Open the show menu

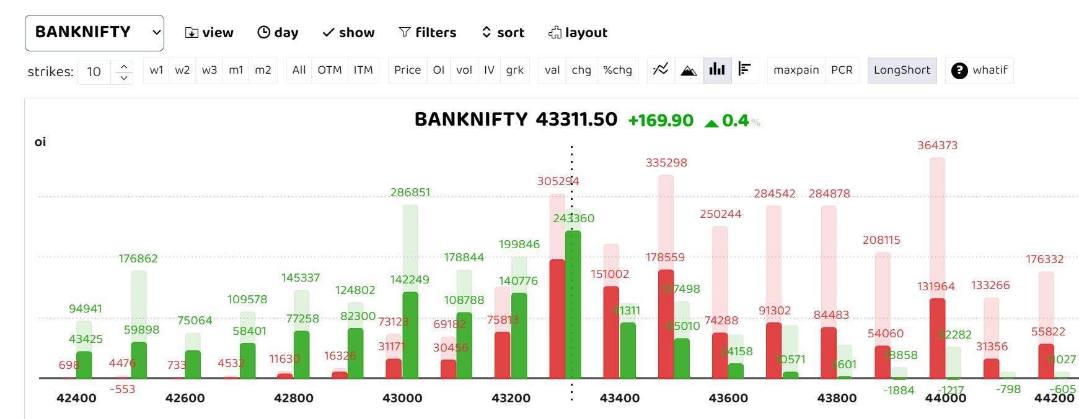(348, 33)
